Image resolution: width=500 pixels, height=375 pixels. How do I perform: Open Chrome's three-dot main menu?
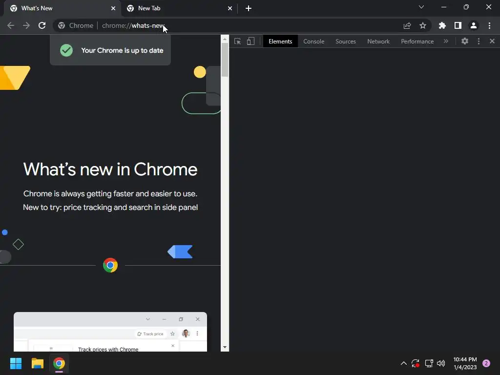pyautogui.click(x=489, y=25)
